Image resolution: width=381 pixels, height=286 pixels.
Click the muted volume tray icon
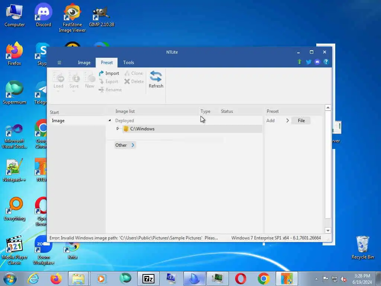tap(343, 279)
